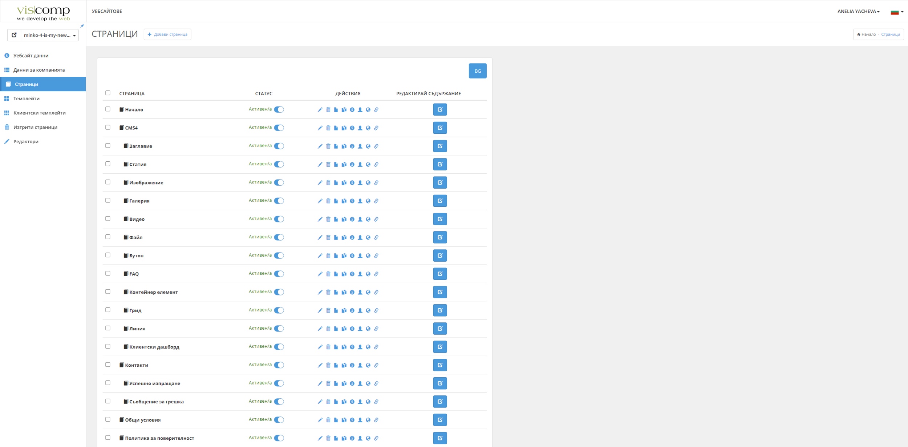Tick the checkbox for Изображение page
908x447 pixels.
pos(108,182)
